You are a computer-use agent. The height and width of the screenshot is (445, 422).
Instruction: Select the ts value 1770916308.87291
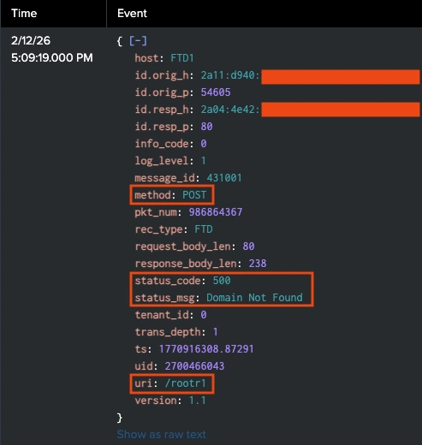[206, 349]
